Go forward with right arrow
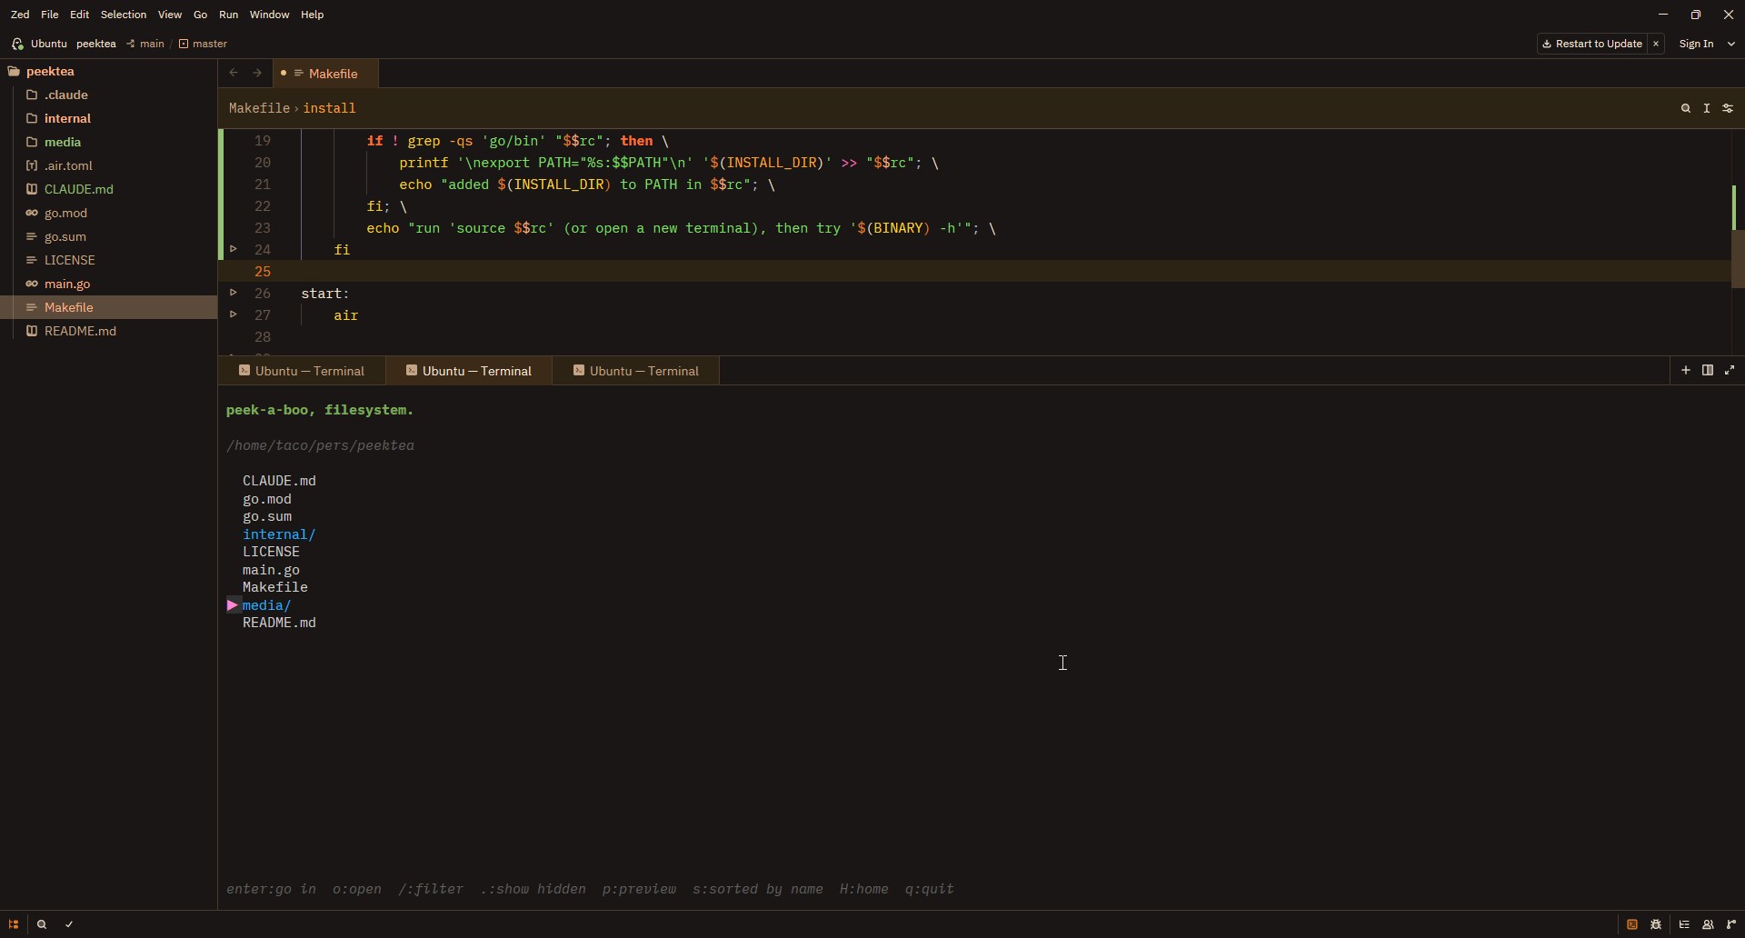The image size is (1745, 938). tap(257, 73)
